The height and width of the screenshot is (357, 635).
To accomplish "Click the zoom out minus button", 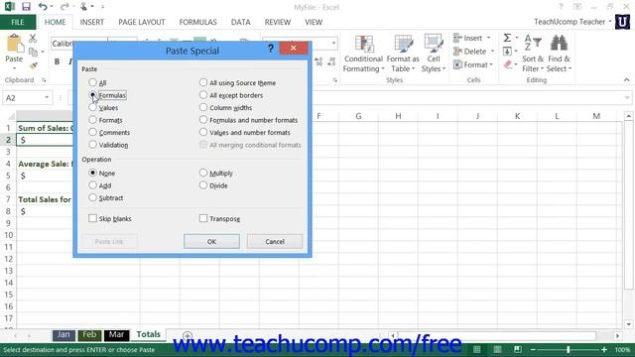I will pos(533,349).
